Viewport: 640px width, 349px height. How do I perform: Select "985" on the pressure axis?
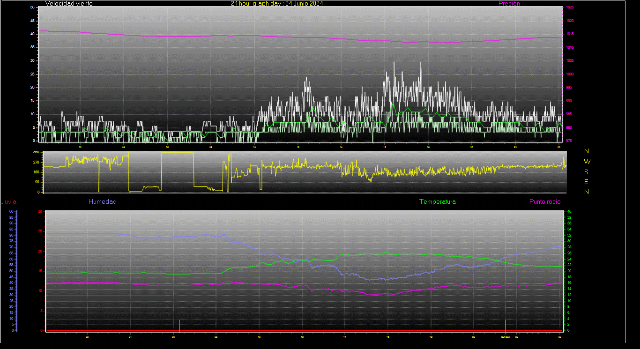(569, 114)
